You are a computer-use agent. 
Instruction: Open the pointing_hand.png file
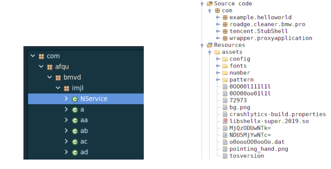click(259, 149)
